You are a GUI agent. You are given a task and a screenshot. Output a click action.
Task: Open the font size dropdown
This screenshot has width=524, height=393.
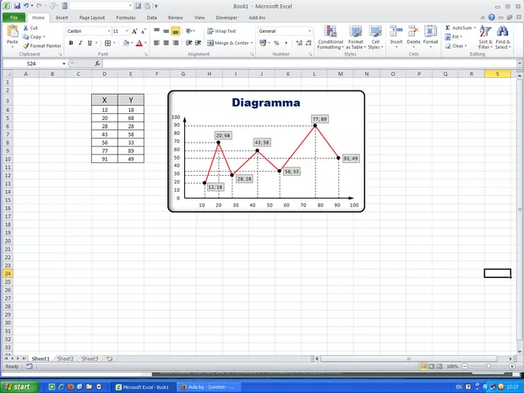tap(127, 31)
